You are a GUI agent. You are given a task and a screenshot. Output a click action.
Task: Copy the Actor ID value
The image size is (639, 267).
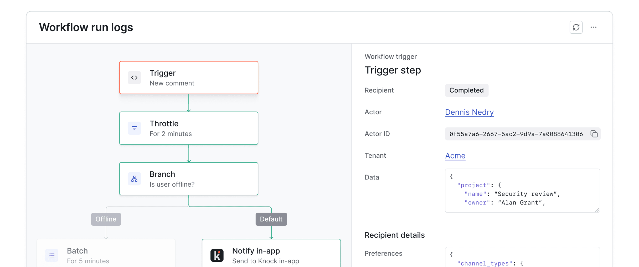pos(594,134)
